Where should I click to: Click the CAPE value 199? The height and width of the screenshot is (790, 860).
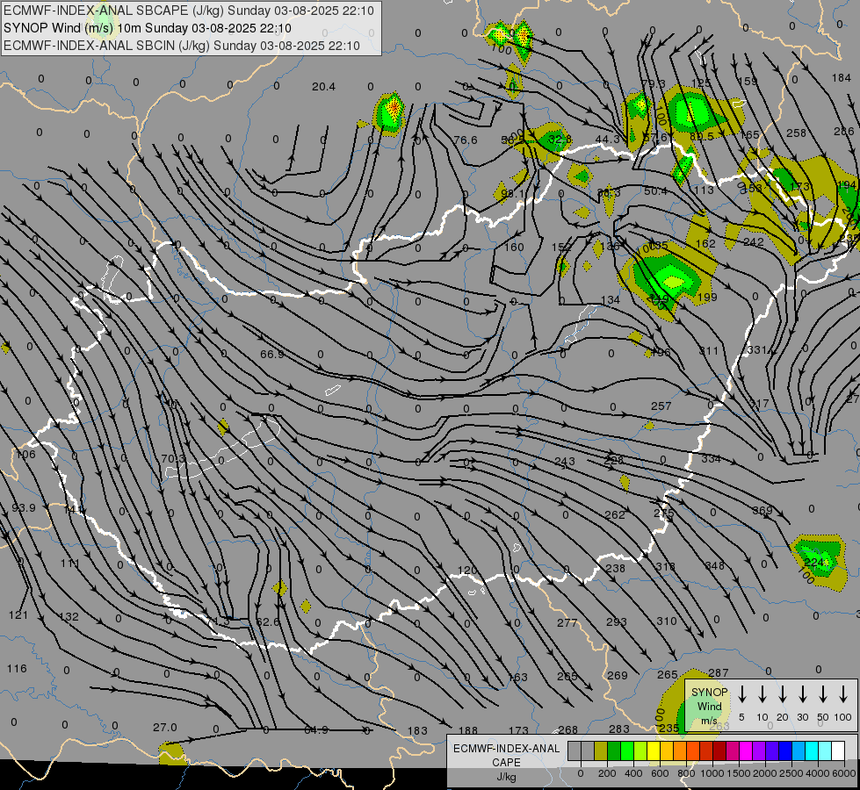707,298
